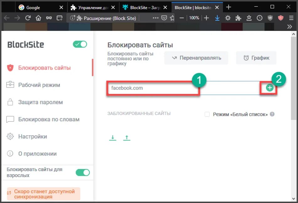Open 'Блокировать сайты' sidebar section
The width and height of the screenshot is (298, 203).
pos(45,68)
